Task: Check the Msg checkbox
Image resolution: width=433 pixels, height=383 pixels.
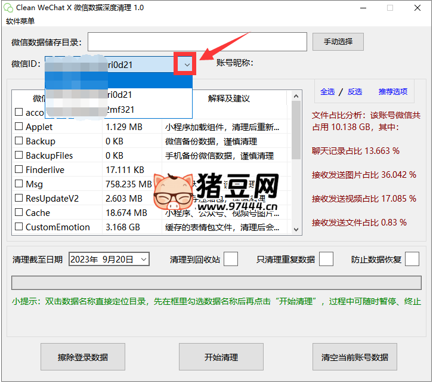Action: [18, 184]
